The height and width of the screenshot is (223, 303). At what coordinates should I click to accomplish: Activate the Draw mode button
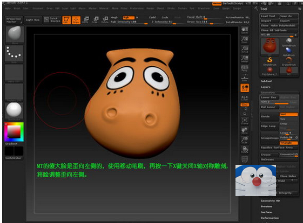tap(76, 19)
